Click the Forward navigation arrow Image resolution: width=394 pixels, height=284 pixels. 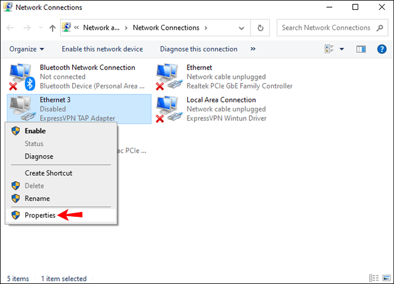click(x=27, y=28)
